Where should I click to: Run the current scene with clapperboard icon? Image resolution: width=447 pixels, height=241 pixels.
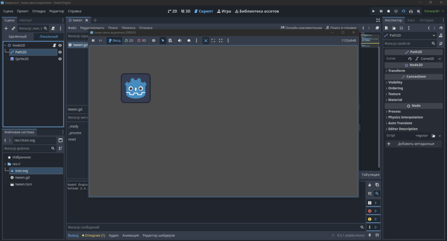coord(411,11)
